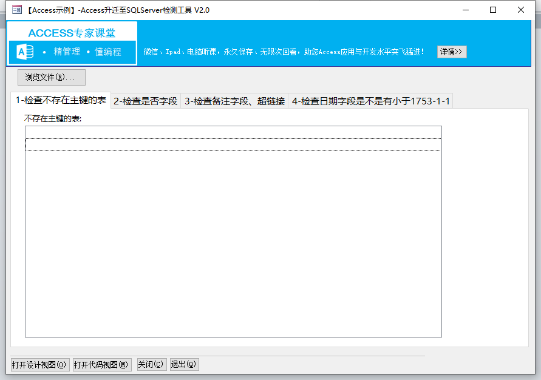Open the 详情>> details button
The image size is (541, 380).
point(452,52)
